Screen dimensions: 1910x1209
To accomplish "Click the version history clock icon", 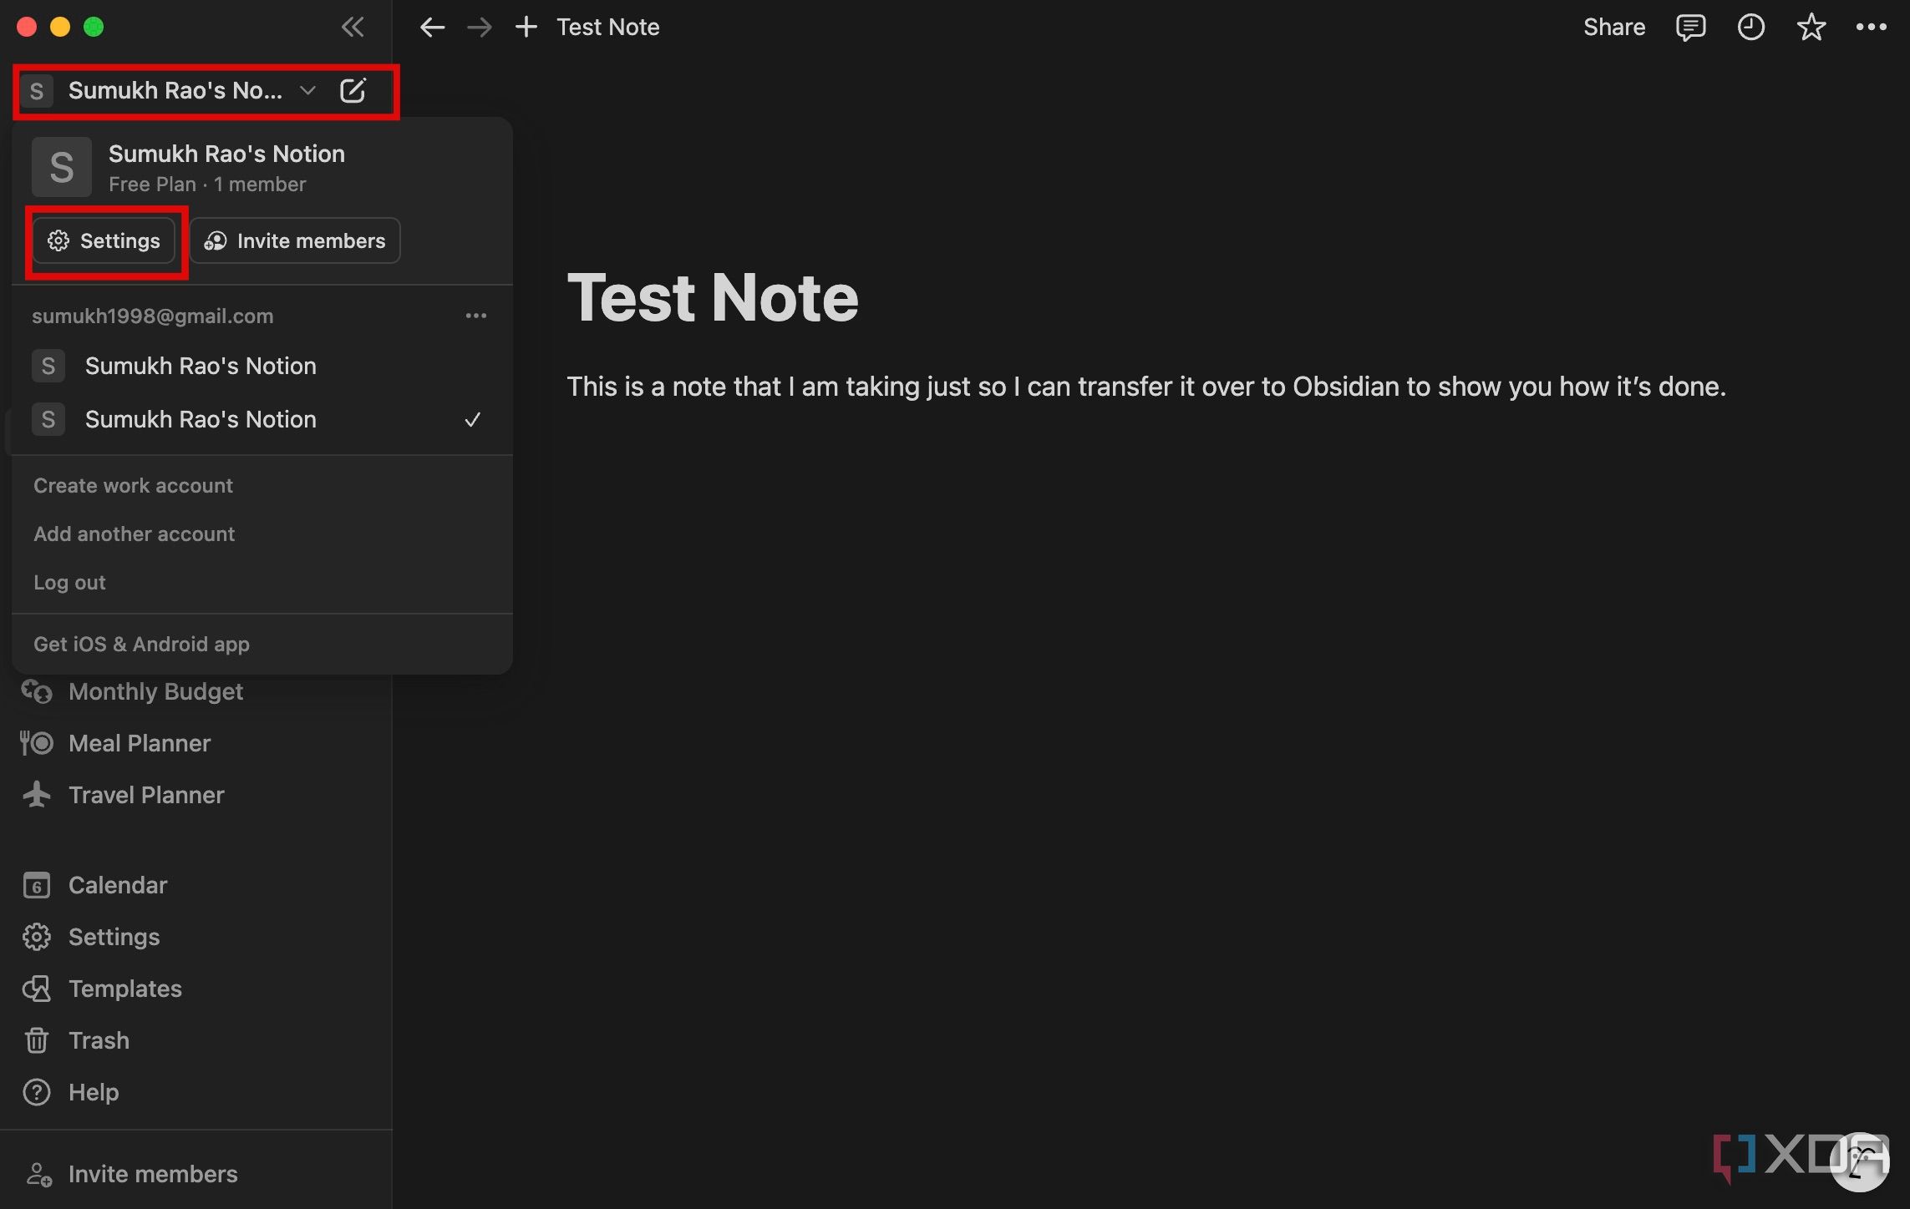I will (1750, 27).
